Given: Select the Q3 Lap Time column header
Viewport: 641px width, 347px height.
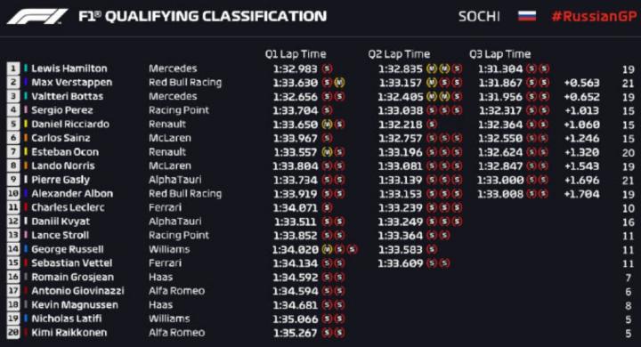Looking at the screenshot, I should [500, 54].
